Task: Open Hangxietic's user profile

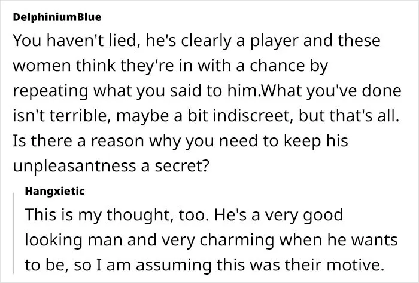Action: click(x=55, y=191)
